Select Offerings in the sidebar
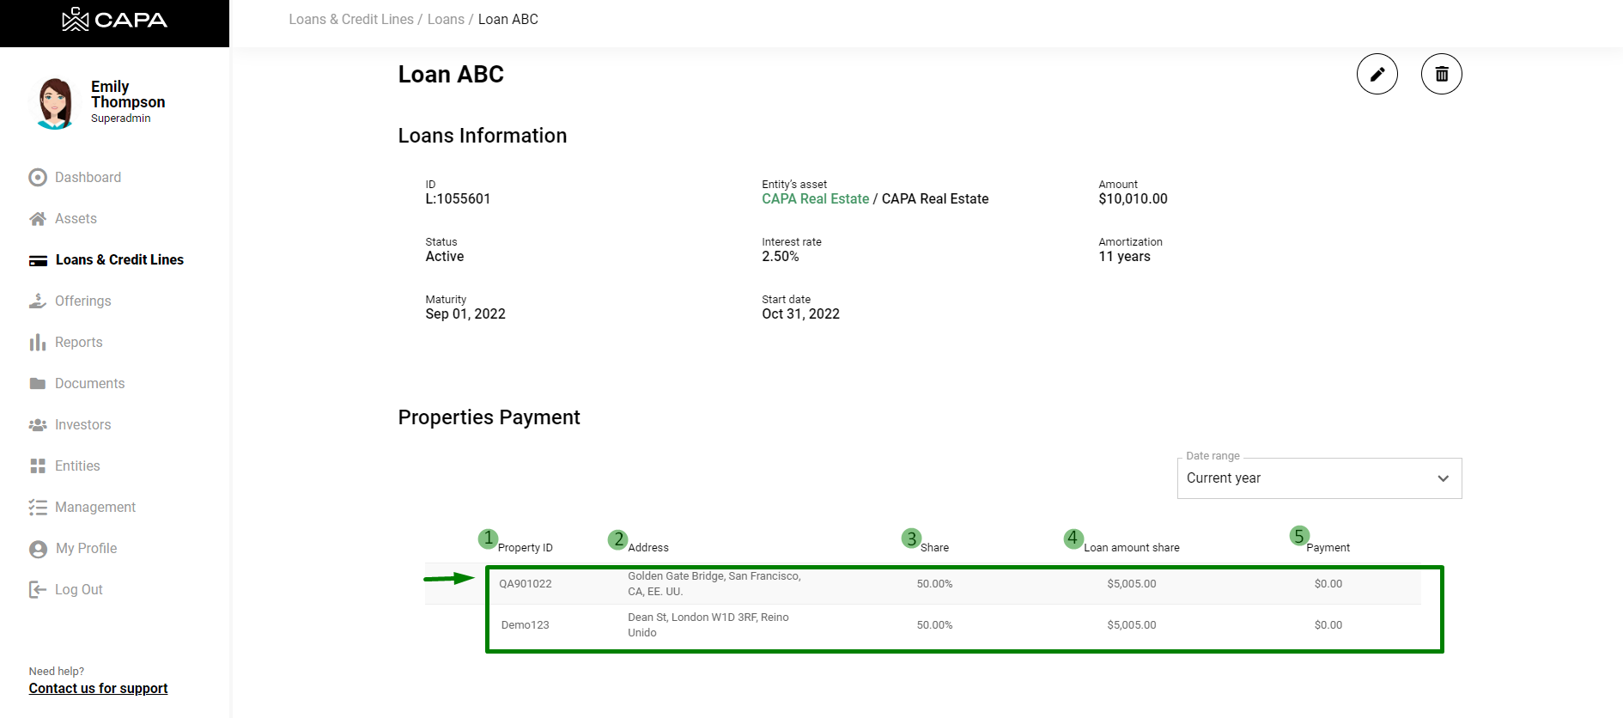Viewport: 1623px width, 718px height. click(x=83, y=301)
